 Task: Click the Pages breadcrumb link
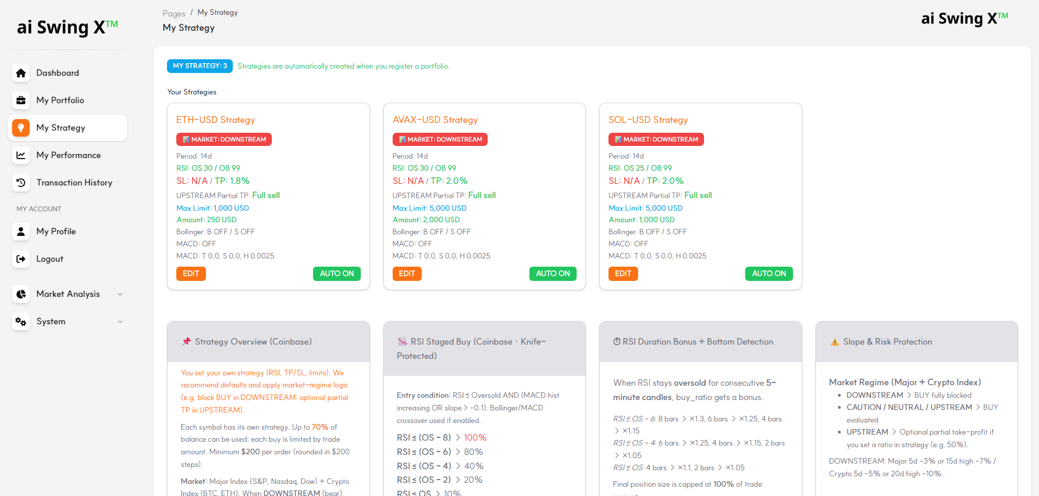174,14
